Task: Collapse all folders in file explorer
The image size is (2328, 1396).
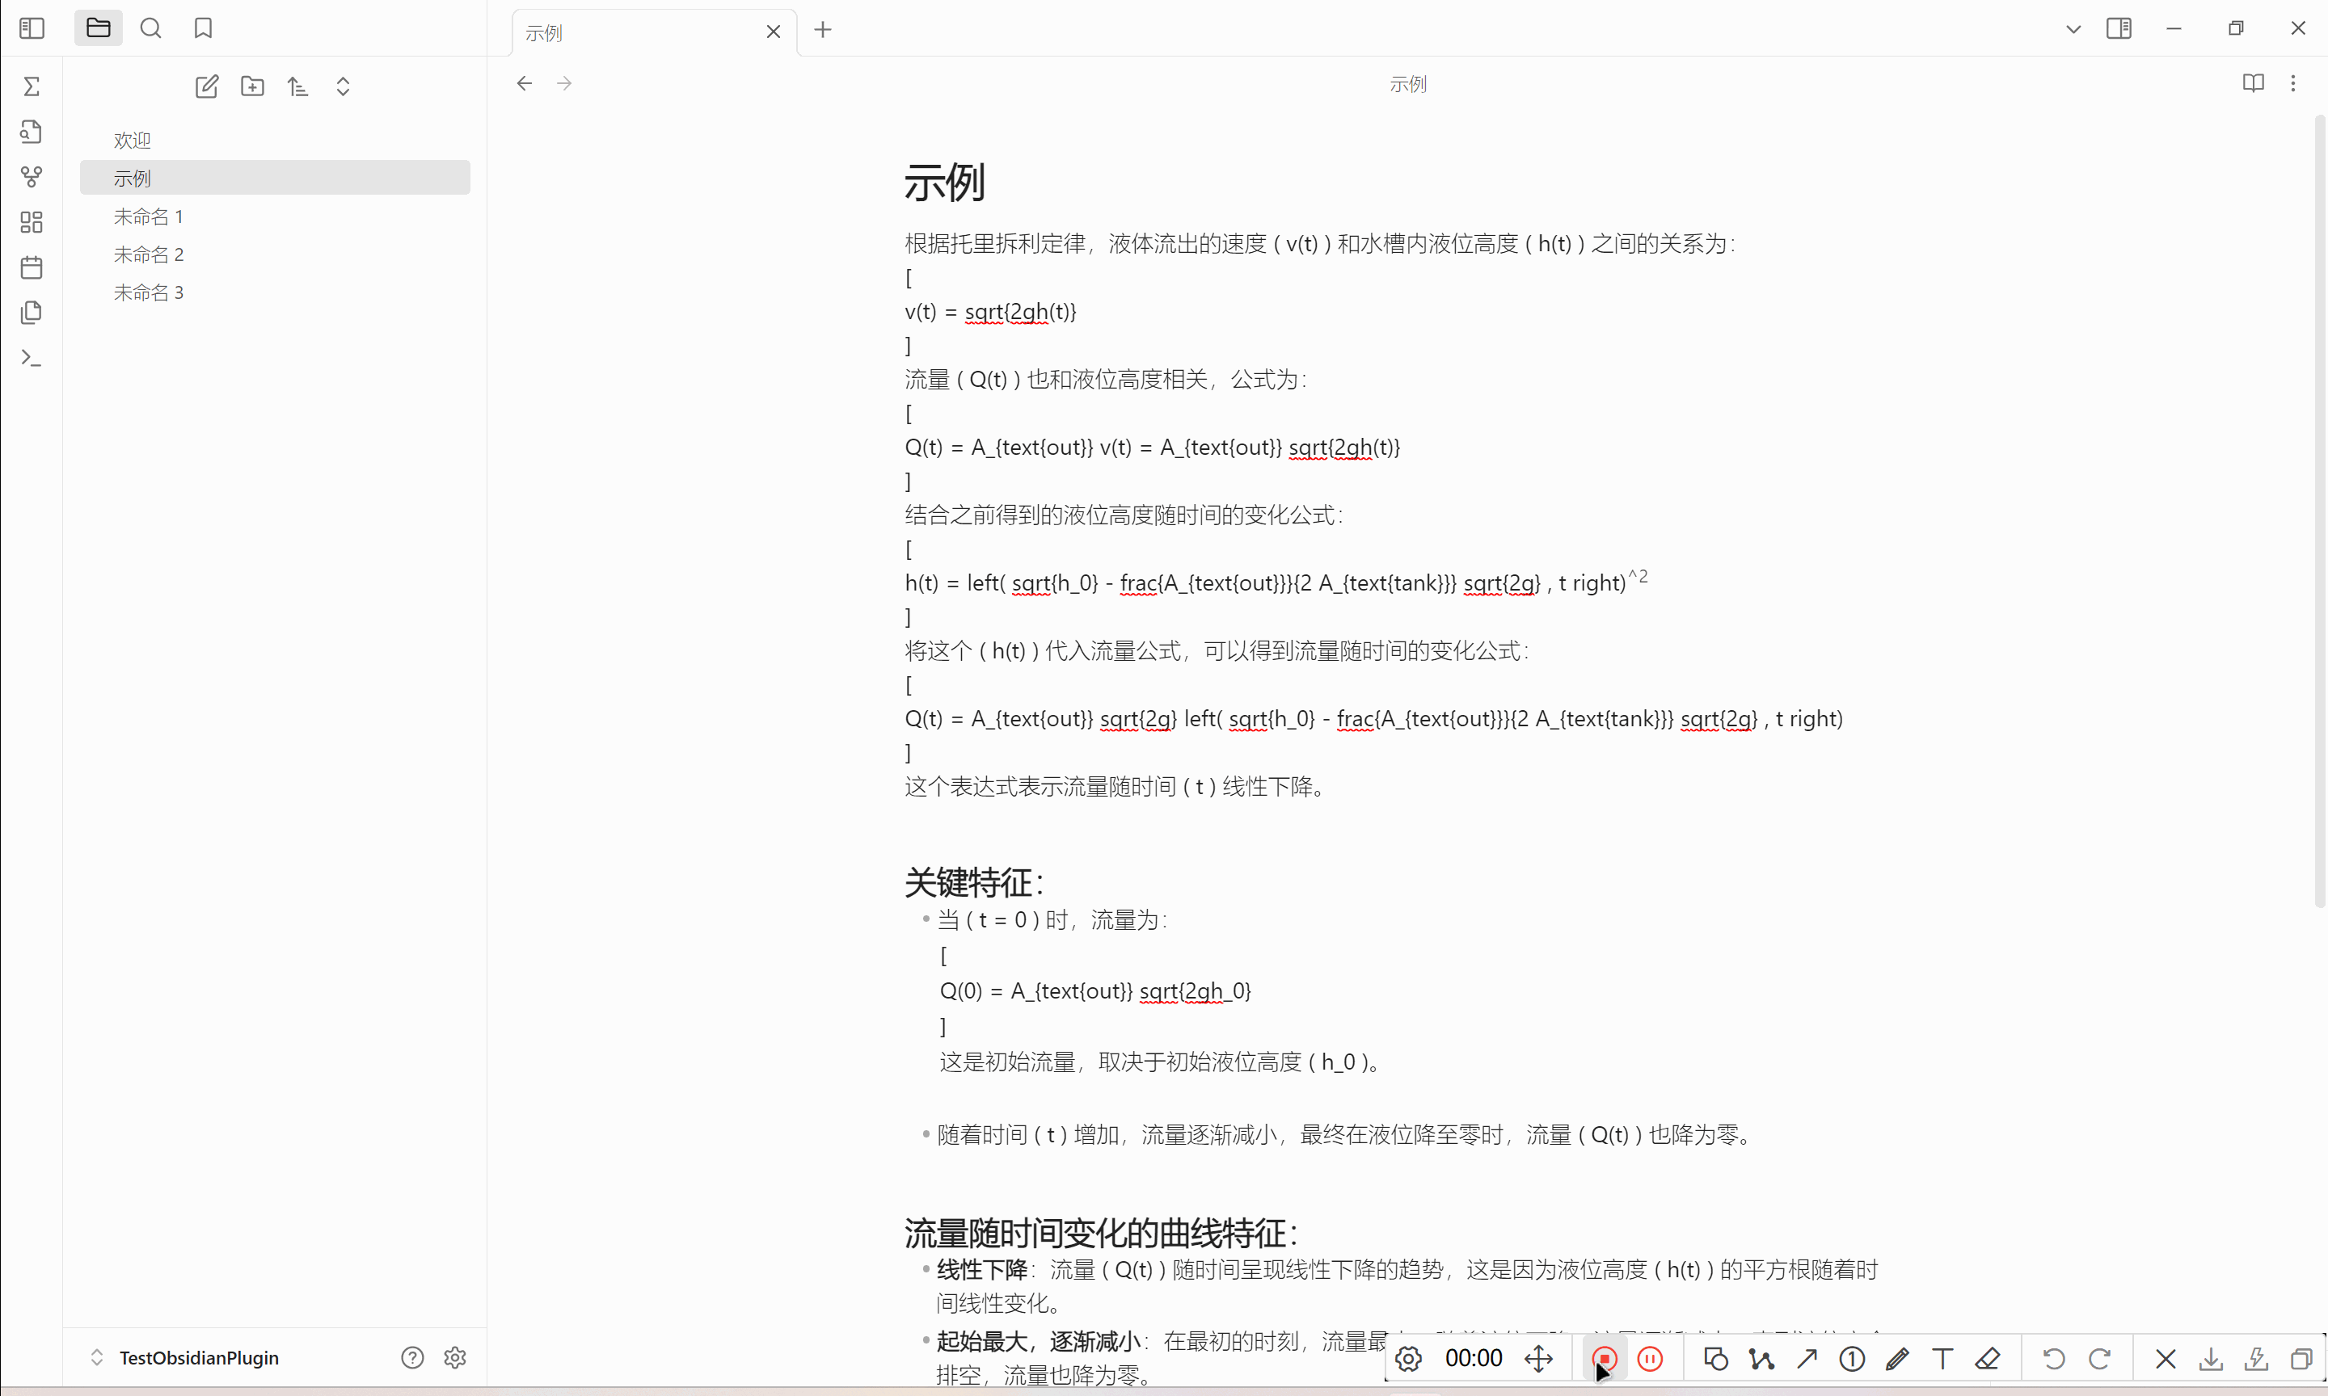Action: coord(343,86)
